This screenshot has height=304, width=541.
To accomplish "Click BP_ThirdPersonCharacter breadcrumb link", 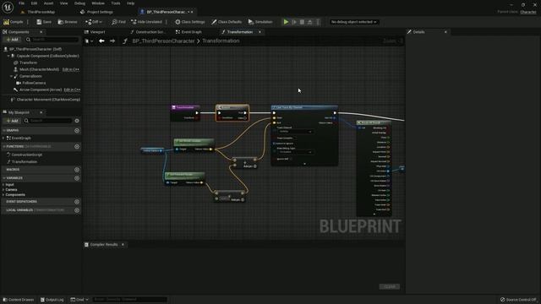I will point(163,41).
